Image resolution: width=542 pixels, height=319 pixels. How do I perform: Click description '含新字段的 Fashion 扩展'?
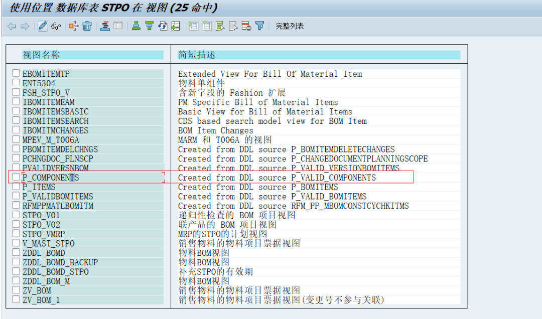[232, 93]
